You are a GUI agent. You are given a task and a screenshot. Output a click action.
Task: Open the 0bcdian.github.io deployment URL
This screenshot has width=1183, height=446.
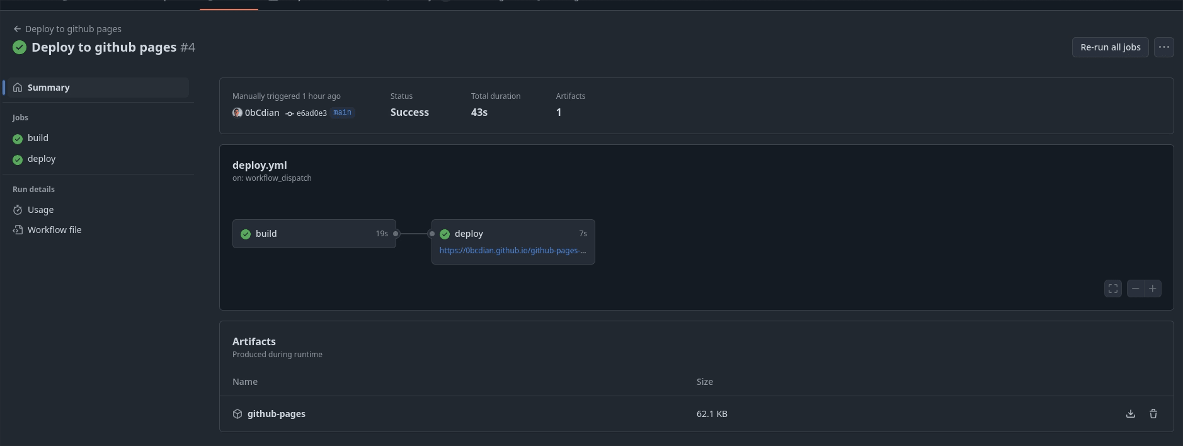[x=513, y=251]
